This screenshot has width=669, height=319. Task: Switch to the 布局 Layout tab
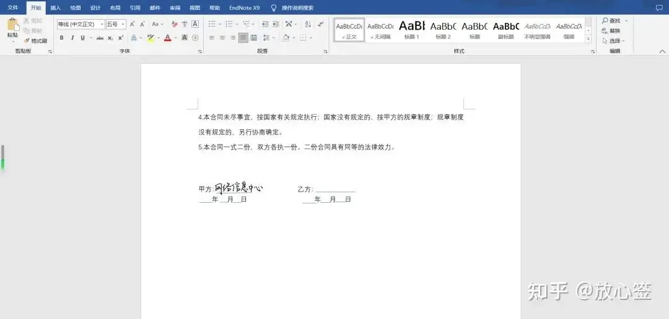click(x=115, y=7)
